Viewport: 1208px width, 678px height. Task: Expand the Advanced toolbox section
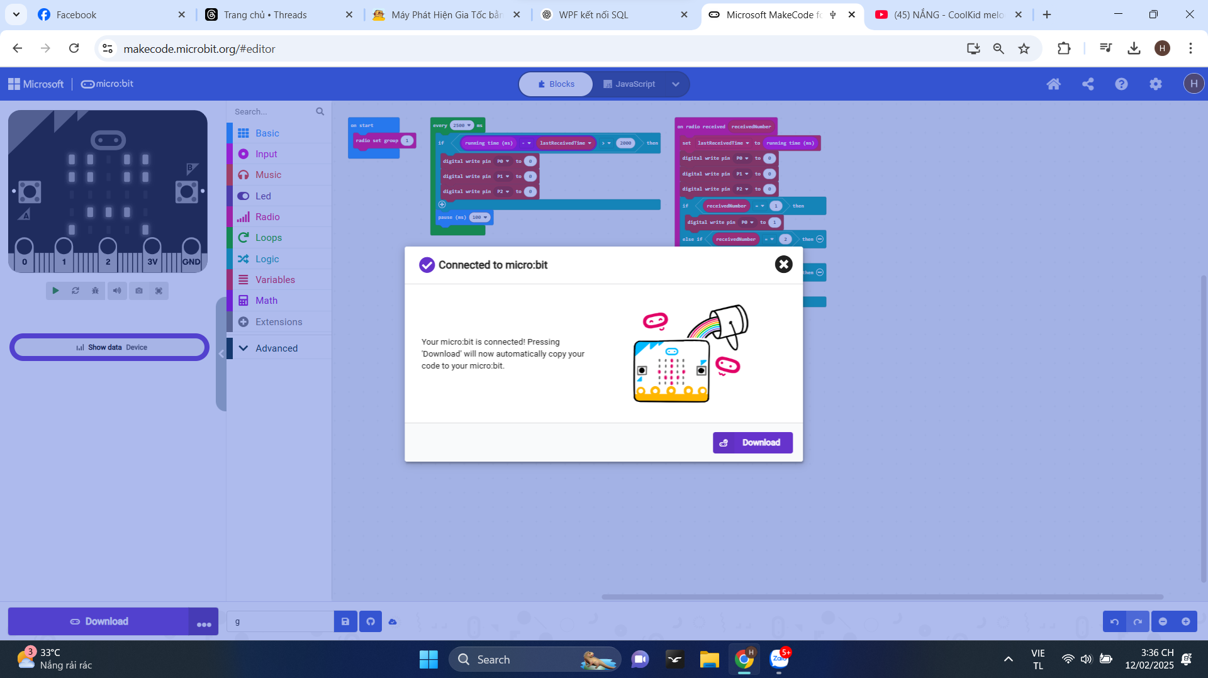pyautogui.click(x=279, y=348)
